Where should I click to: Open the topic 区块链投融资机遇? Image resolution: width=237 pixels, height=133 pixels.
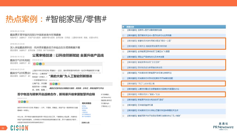point(140,105)
